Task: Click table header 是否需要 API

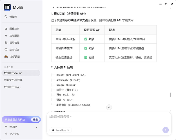Action: click(x=92, y=30)
